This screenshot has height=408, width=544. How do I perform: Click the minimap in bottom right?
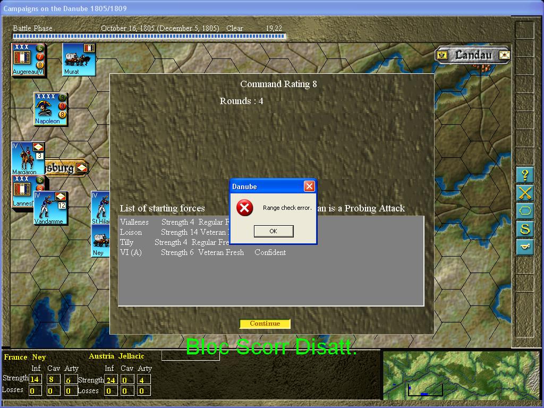pos(462,375)
